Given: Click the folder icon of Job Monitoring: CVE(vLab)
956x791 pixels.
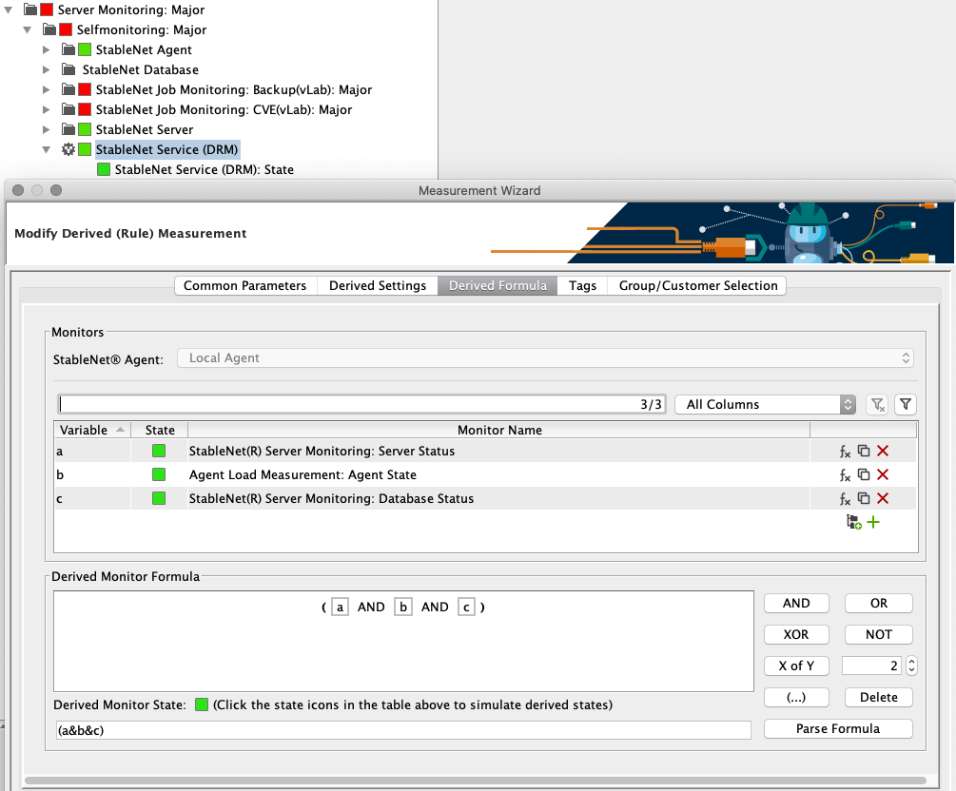Looking at the screenshot, I should point(68,109).
